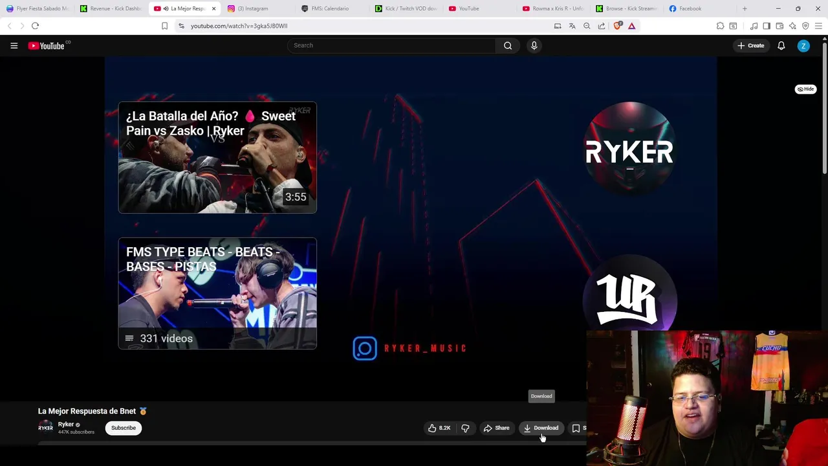Image resolution: width=828 pixels, height=466 pixels.
Task: Subscribe to the Ryker channel
Action: pyautogui.click(x=123, y=428)
